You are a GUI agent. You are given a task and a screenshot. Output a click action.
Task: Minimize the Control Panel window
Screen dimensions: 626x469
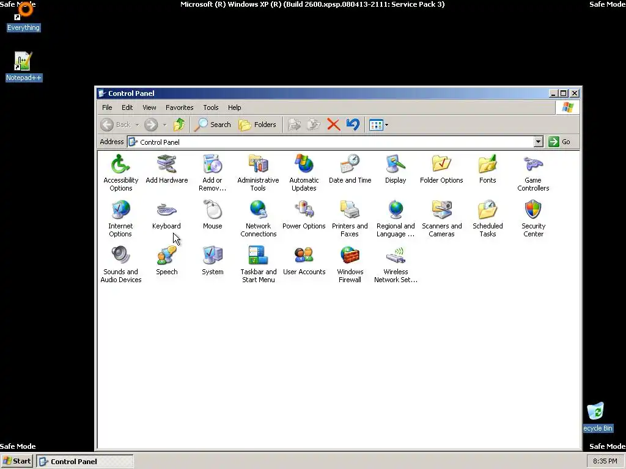(553, 93)
